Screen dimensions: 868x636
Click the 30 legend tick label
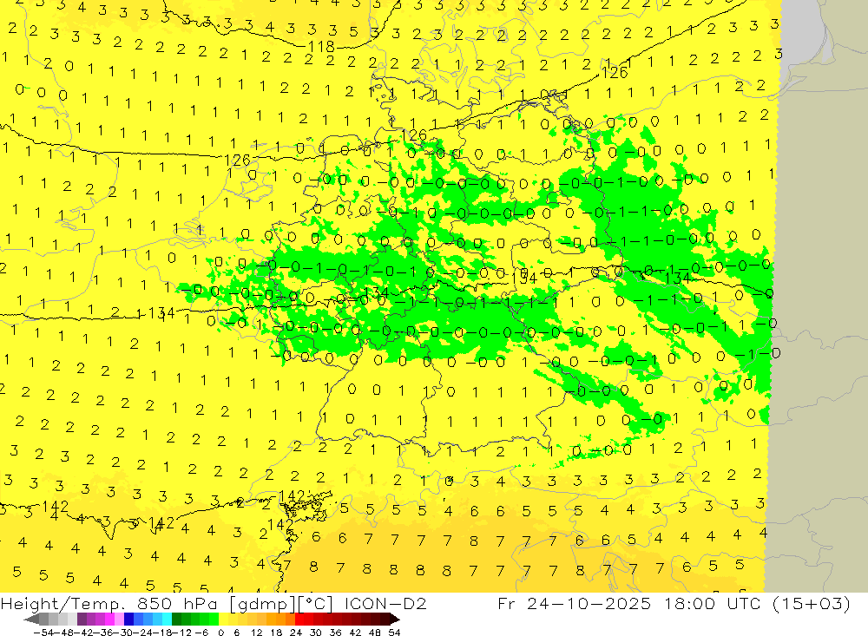click(x=316, y=633)
